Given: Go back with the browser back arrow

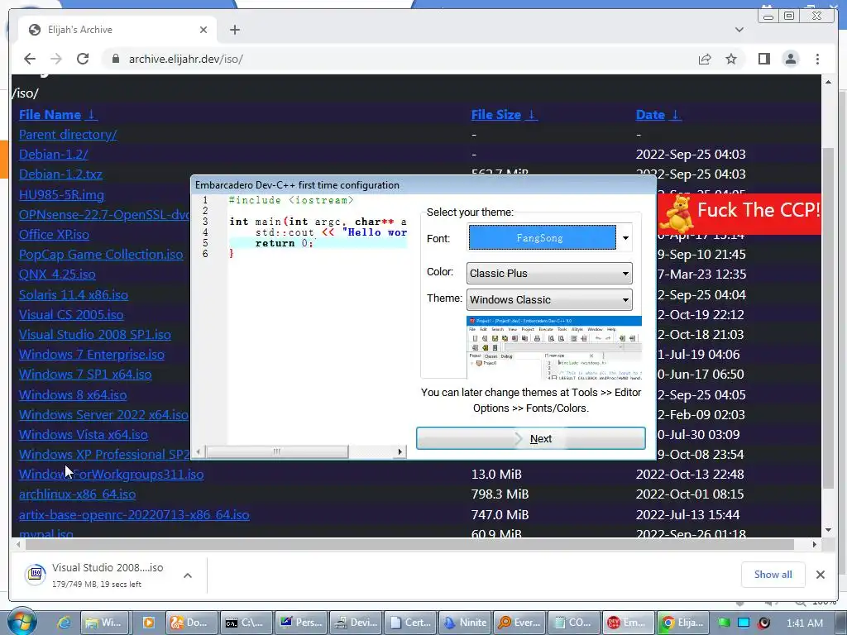Looking at the screenshot, I should (x=30, y=59).
